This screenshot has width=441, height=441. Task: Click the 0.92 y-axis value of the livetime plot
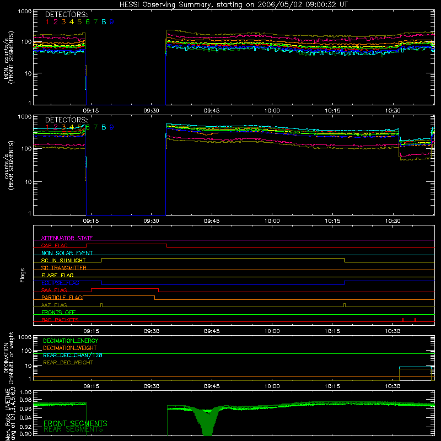coord(25,427)
